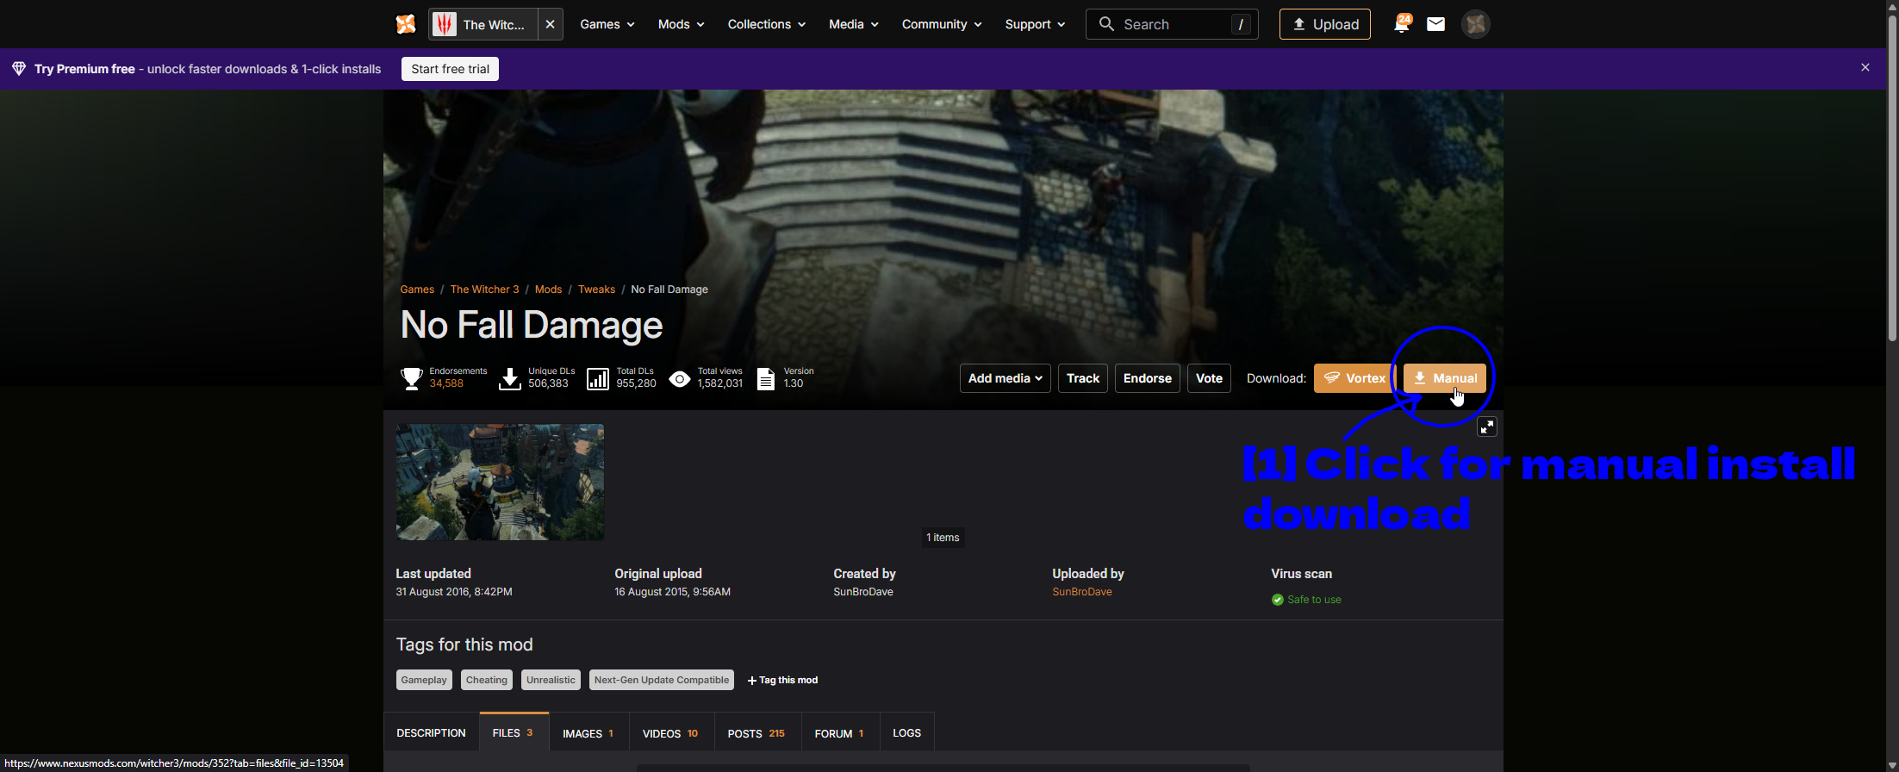Download the mod with Vortex

point(1354,378)
